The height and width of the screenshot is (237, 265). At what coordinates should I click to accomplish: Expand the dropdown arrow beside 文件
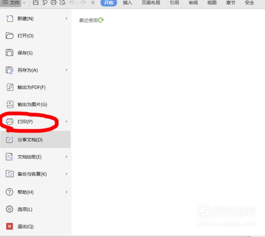pyautogui.click(x=24, y=3)
